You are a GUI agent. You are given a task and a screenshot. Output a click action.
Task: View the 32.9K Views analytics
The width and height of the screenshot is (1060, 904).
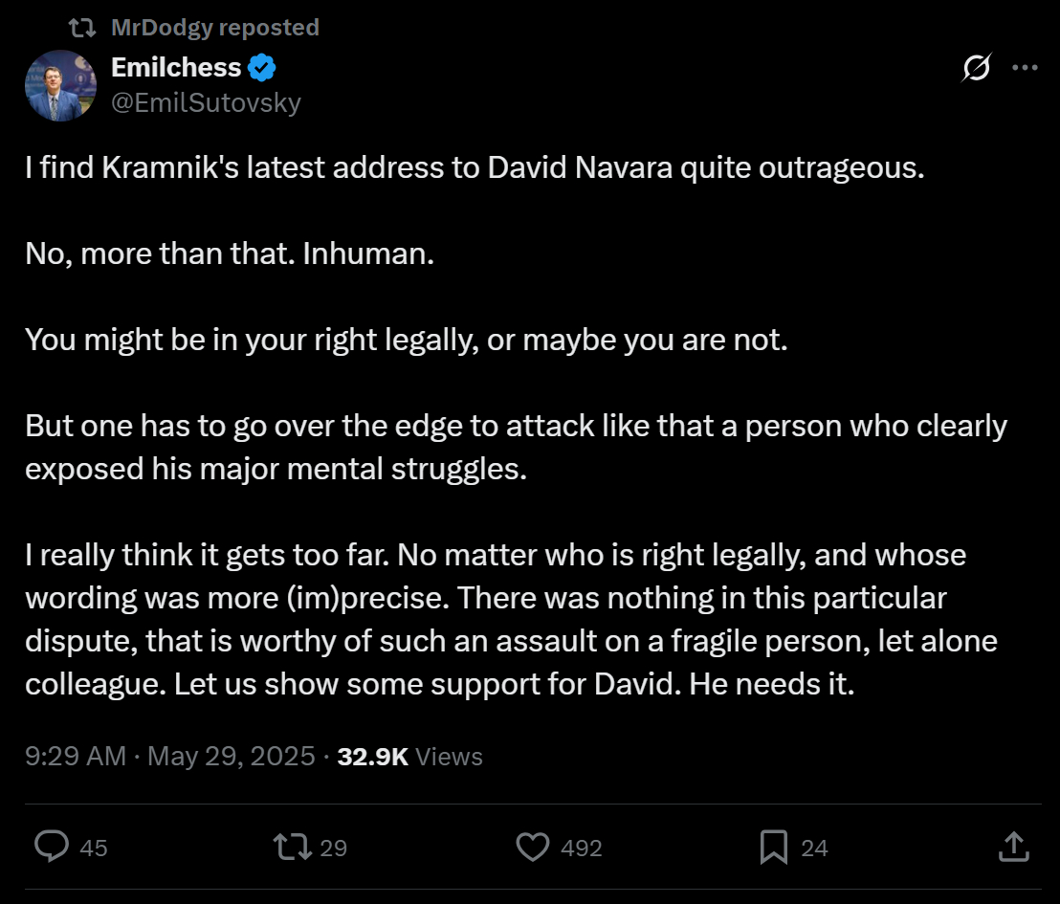[409, 757]
